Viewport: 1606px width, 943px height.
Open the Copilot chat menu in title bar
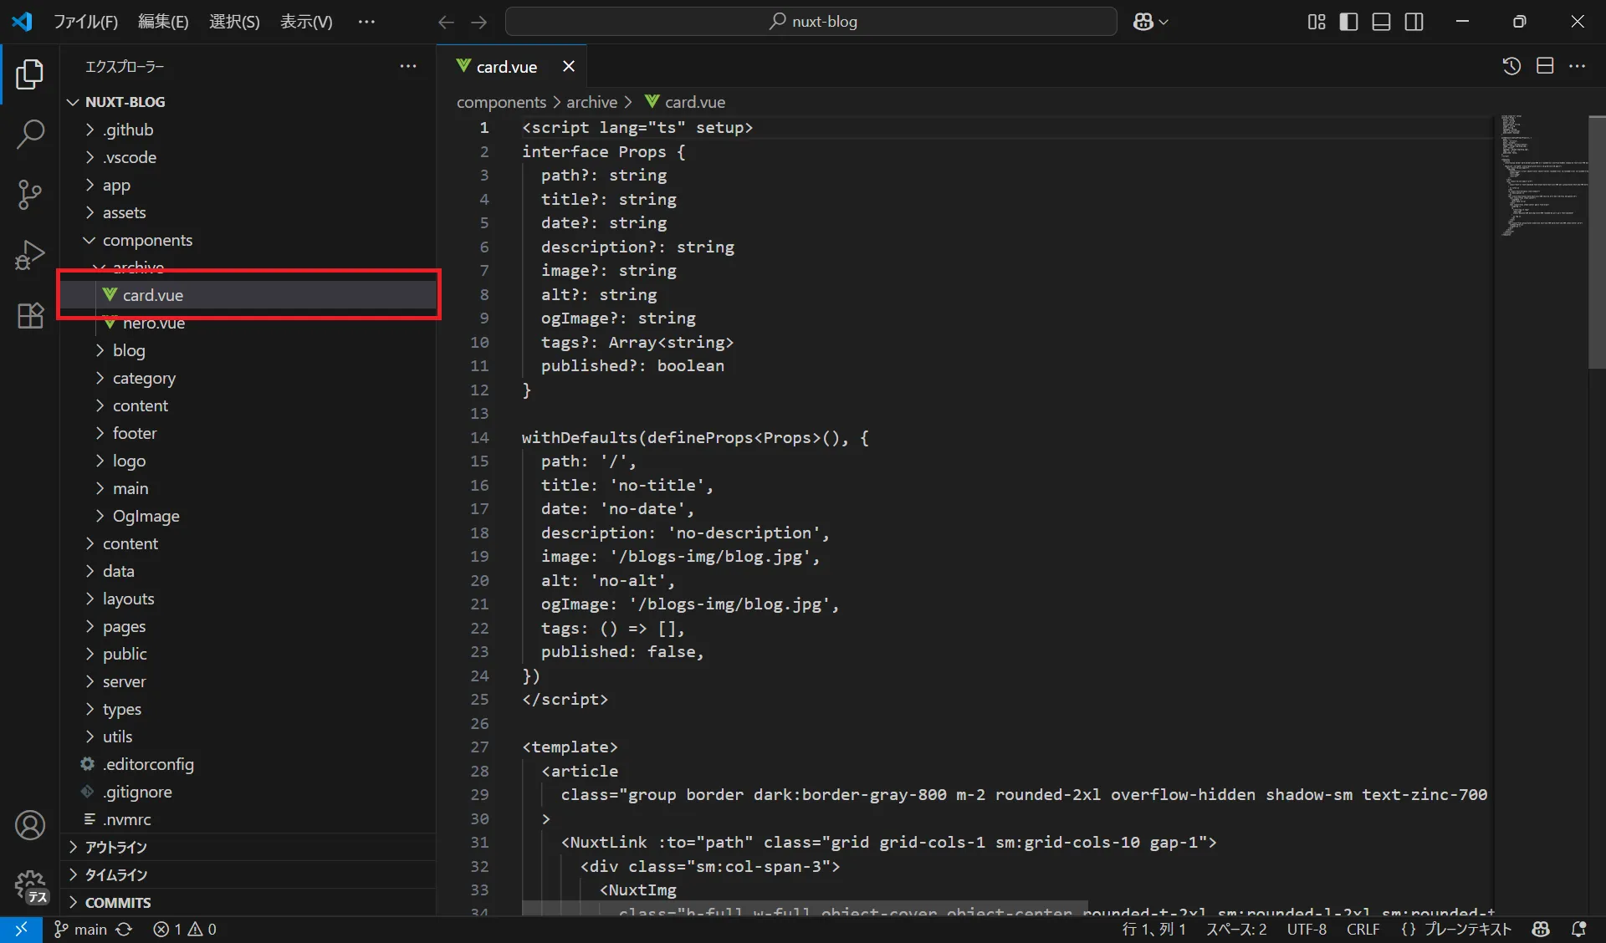coord(1150,22)
